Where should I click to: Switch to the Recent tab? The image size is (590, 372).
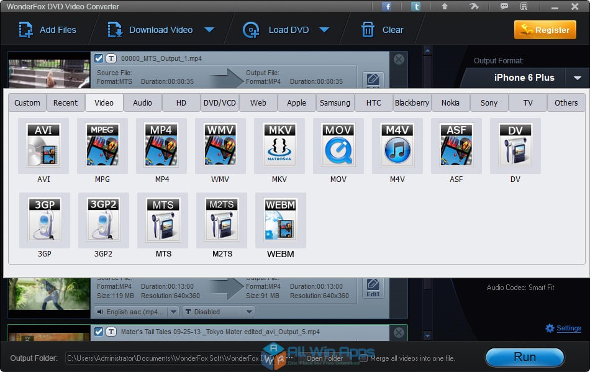(65, 102)
